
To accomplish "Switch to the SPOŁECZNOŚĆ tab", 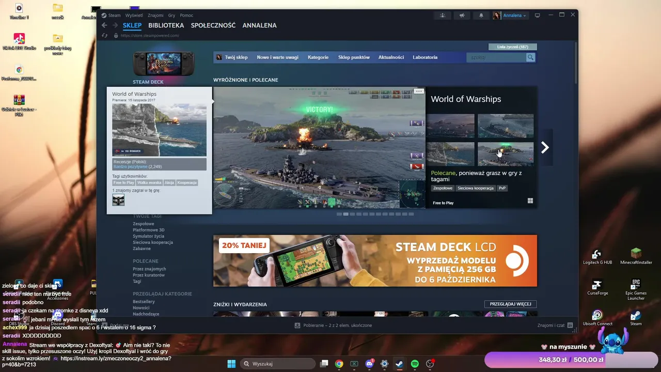I will (x=213, y=25).
